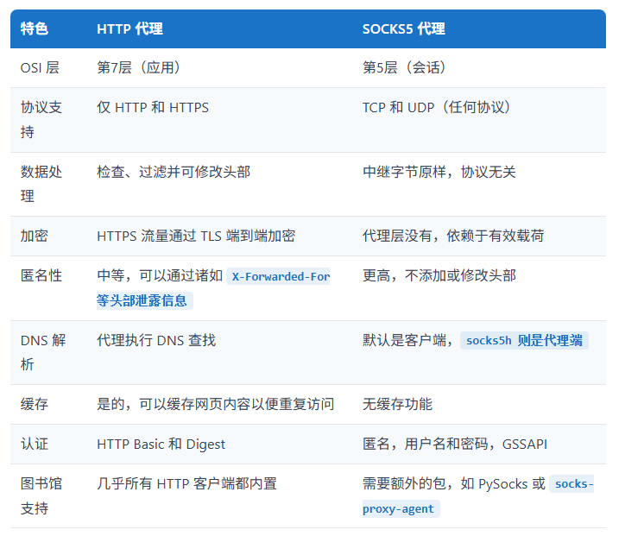Click the cell 检查、过滤并可修改头部
This screenshot has height=536, width=625.
[174, 172]
